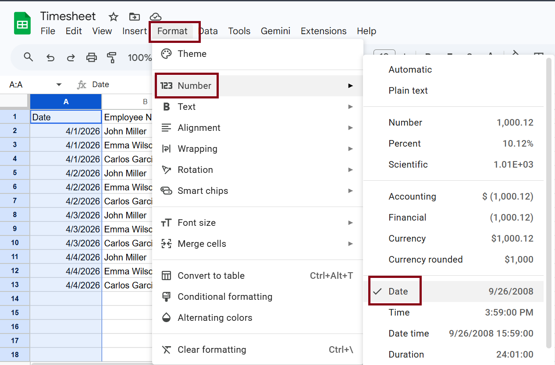
Task: Open the Name box dropdown arrow
Action: [x=59, y=85]
